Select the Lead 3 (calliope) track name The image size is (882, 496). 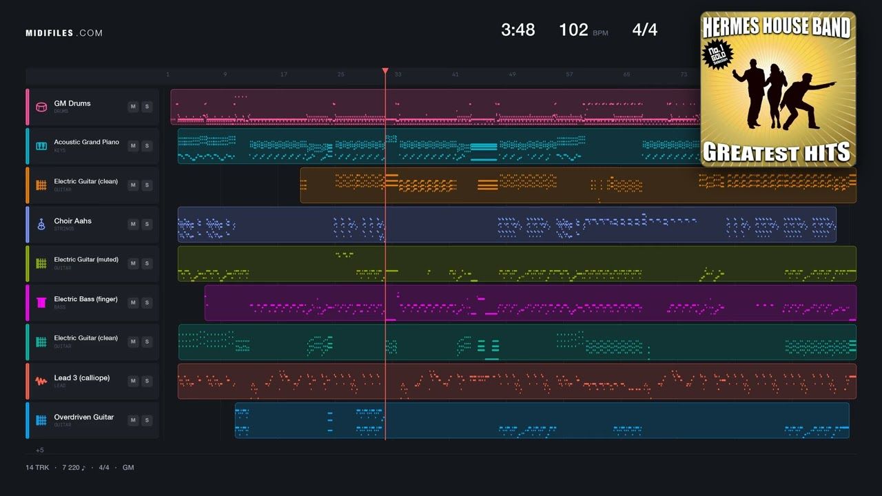[x=82, y=378]
